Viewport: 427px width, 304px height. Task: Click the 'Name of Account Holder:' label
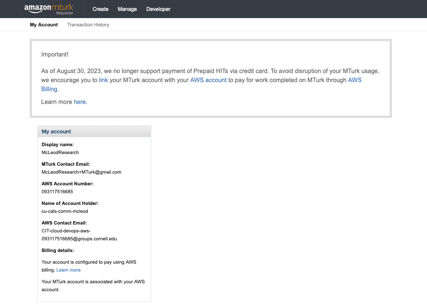pyautogui.click(x=70, y=203)
